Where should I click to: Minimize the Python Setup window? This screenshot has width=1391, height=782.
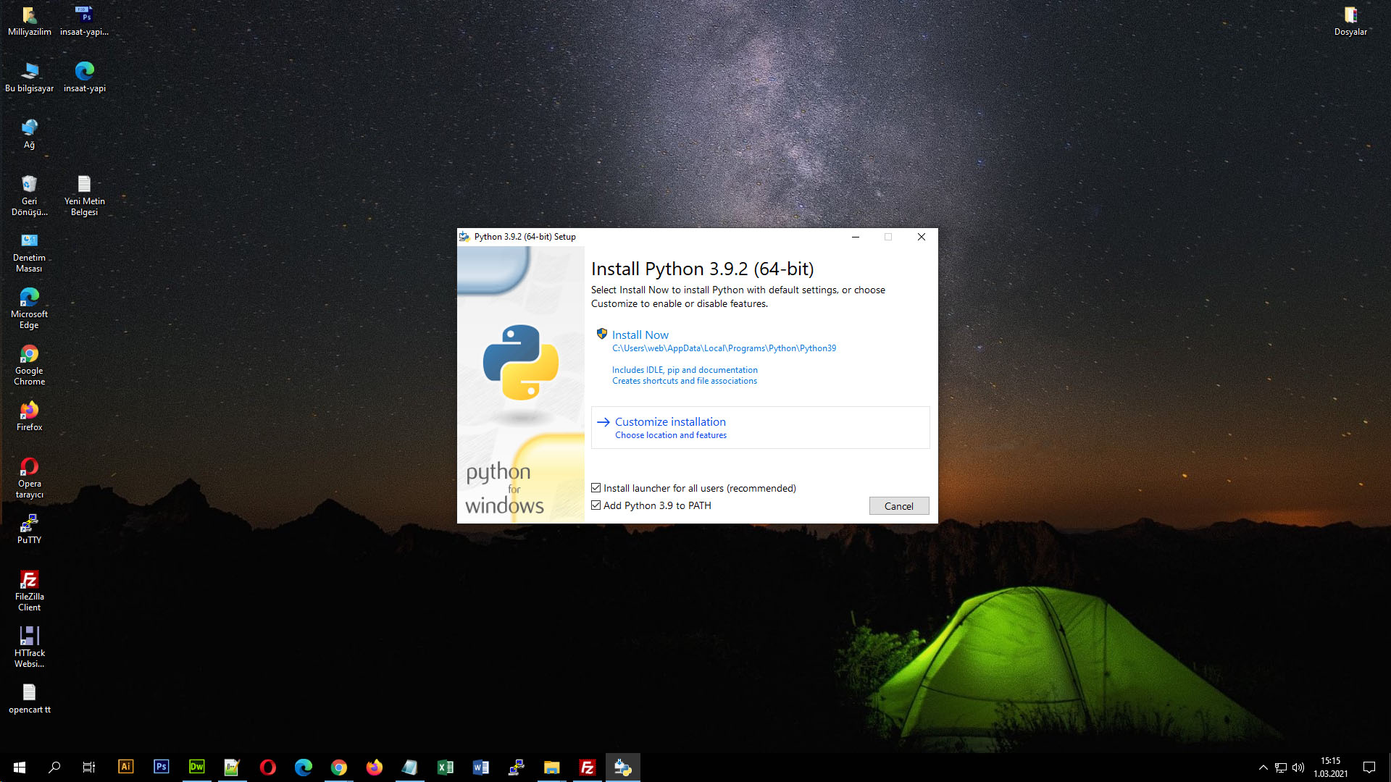[855, 237]
